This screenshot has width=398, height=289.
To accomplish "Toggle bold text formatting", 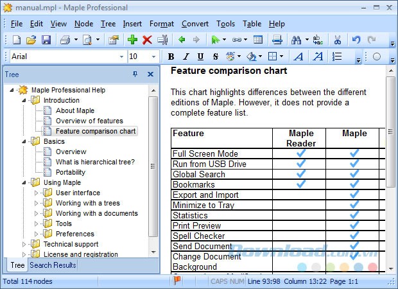I will [x=171, y=57].
